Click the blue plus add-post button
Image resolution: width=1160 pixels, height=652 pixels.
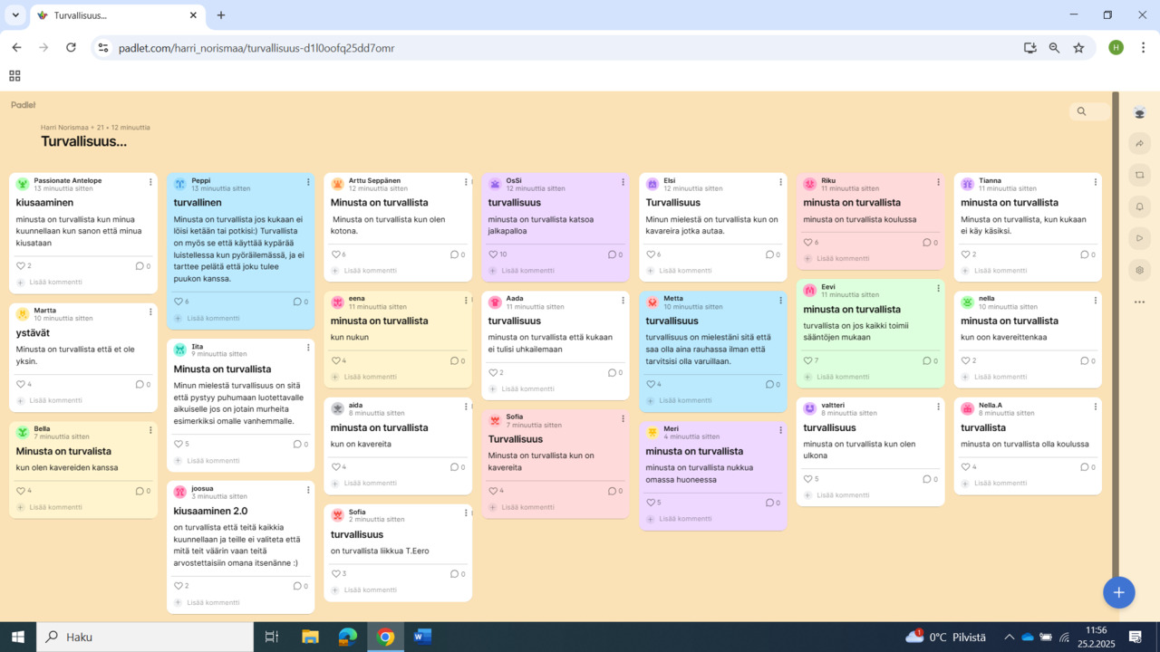(x=1118, y=592)
